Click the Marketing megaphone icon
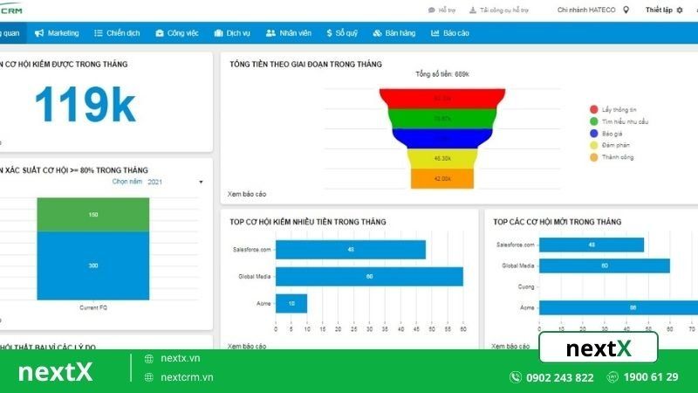698x393 pixels. pos(39,33)
